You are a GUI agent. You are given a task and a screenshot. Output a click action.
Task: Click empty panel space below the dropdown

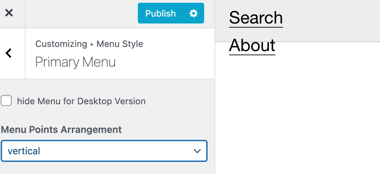coord(104,168)
